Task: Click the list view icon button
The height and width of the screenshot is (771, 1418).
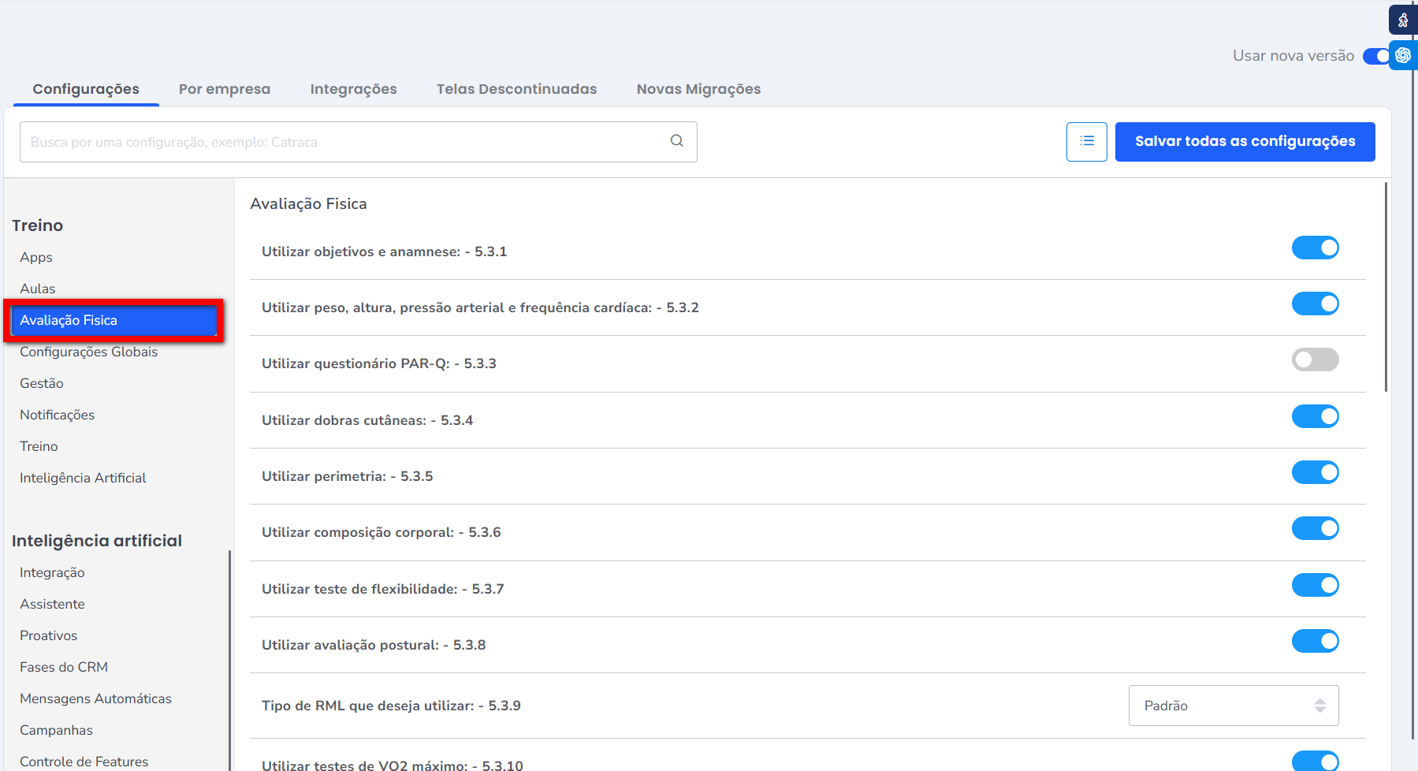Action: (x=1086, y=142)
